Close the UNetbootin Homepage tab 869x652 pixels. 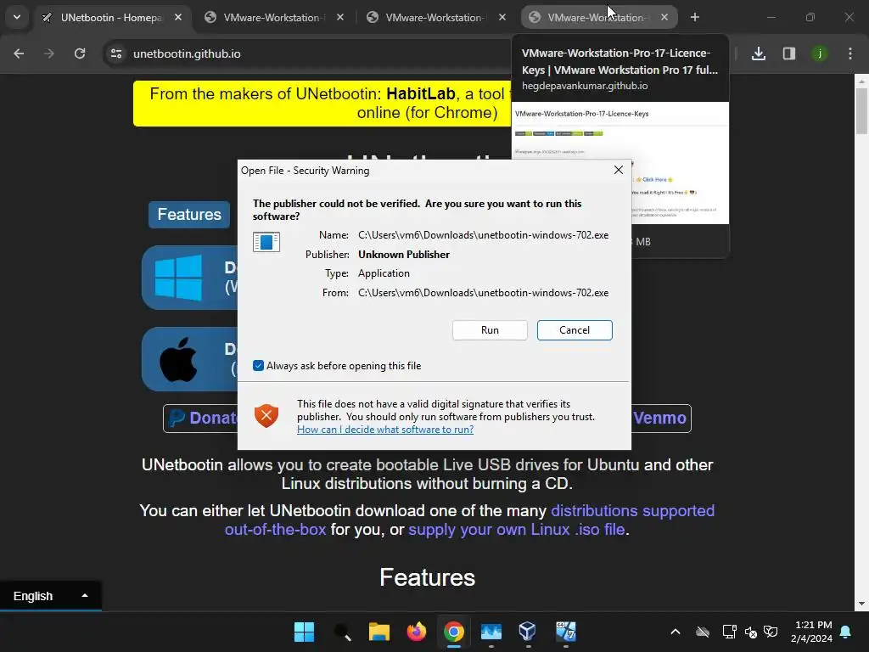178,17
